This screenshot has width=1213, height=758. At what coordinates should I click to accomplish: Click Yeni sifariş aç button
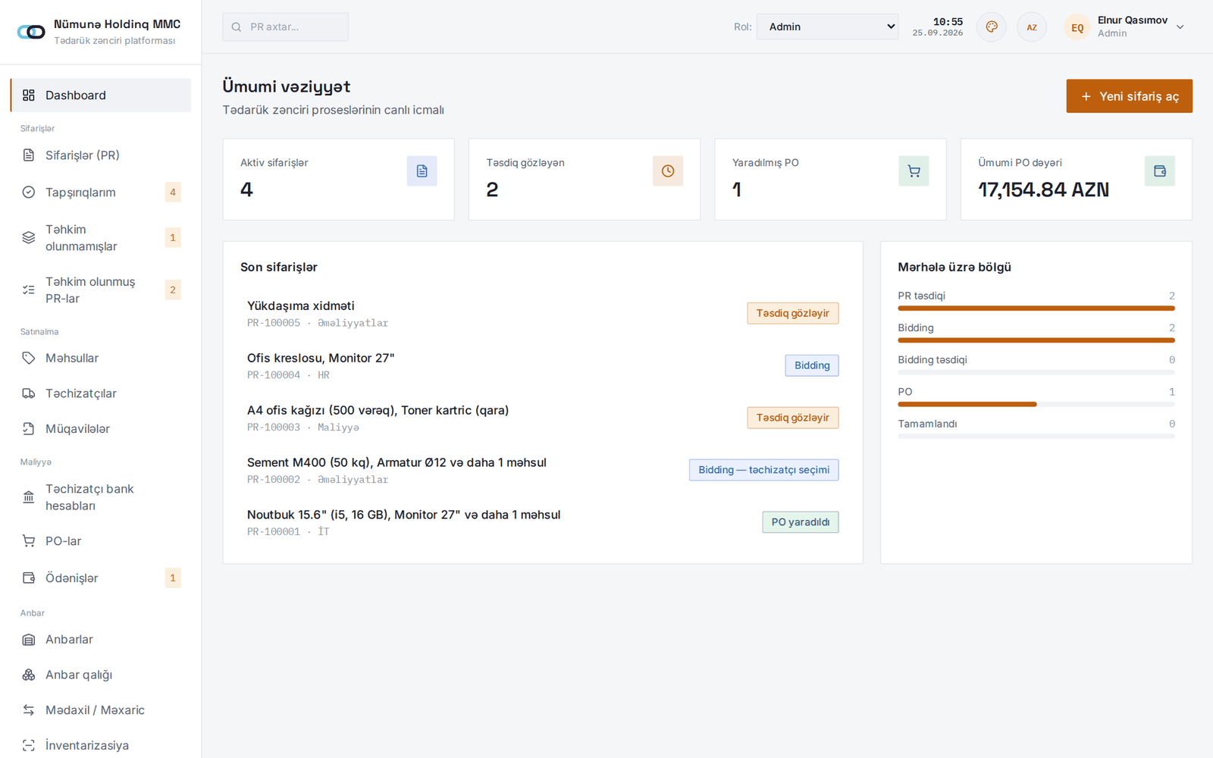click(1129, 96)
